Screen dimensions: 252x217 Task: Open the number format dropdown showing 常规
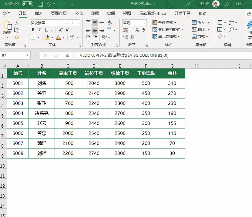click(x=145, y=23)
